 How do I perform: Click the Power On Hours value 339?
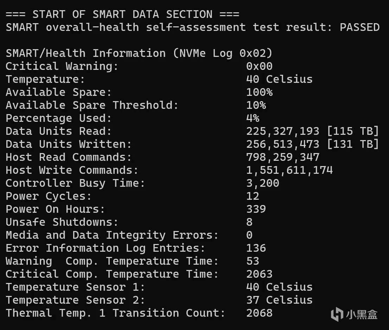click(x=256, y=209)
